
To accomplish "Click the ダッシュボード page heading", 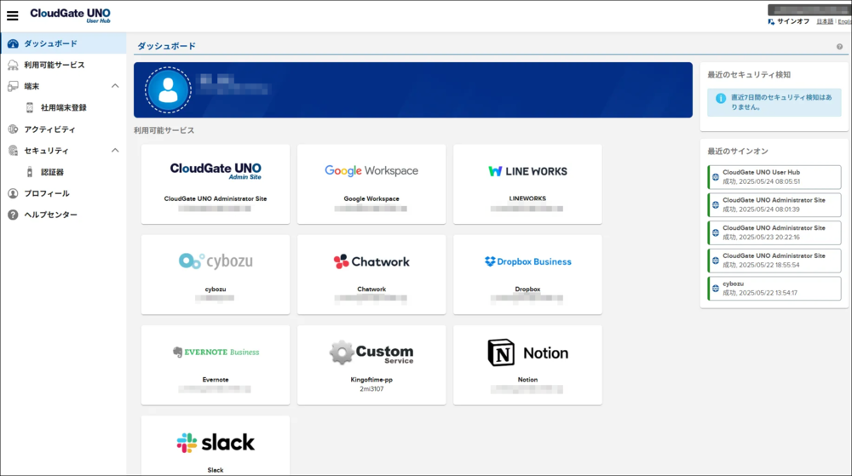I will (166, 46).
